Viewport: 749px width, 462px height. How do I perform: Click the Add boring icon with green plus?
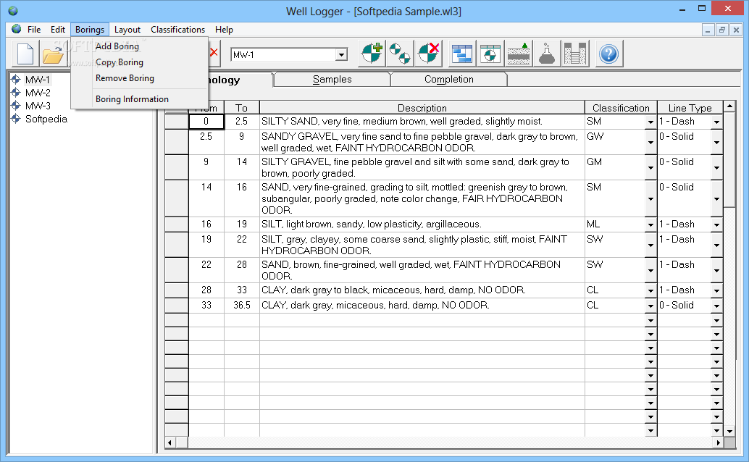(x=372, y=54)
